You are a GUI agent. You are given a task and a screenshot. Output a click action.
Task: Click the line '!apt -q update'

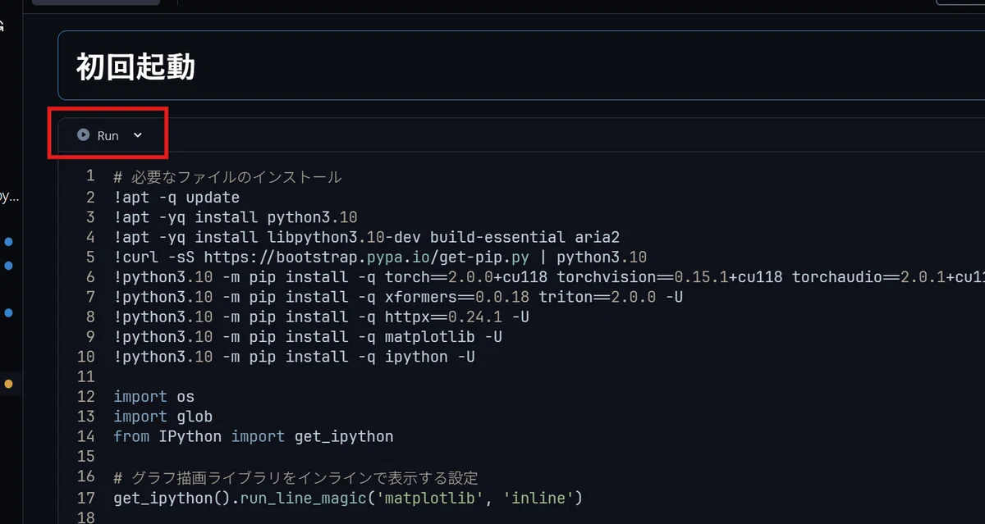[176, 198]
